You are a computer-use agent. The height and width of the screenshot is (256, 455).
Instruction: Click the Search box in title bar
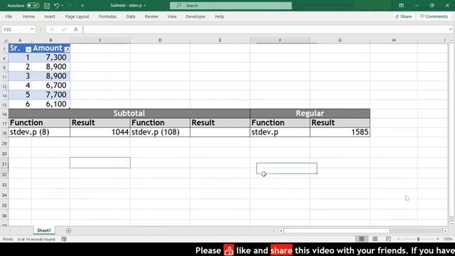click(x=230, y=6)
